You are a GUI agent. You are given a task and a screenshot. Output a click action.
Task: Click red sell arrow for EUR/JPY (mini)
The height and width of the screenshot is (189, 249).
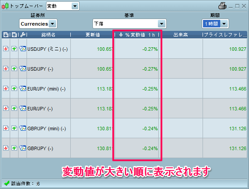[x=6, y=88]
